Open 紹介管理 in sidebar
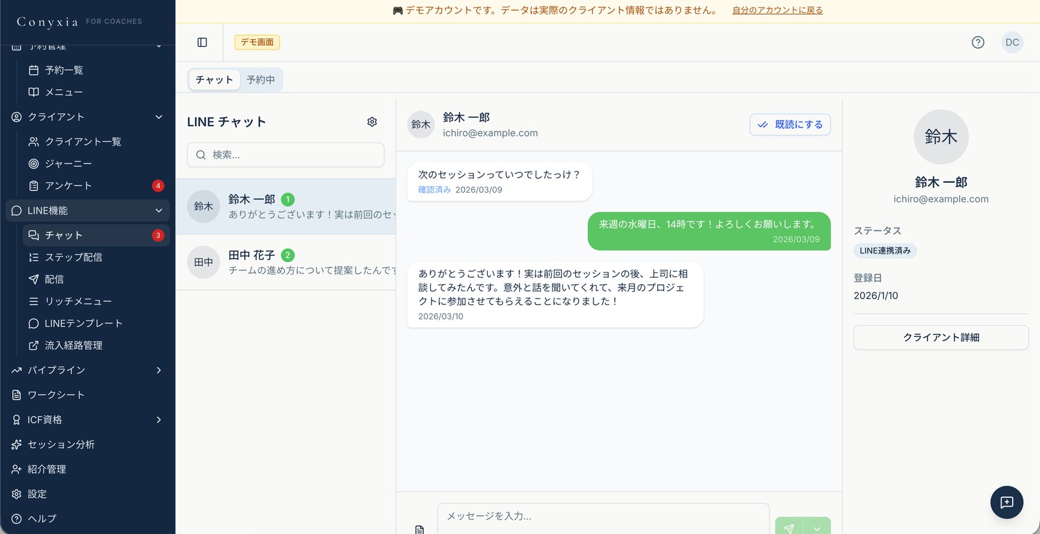Viewport: 1040px width, 534px height. pos(88,469)
